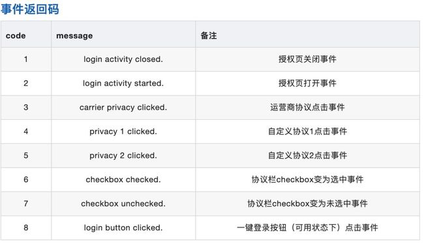Select 'checkbox checked.' message cell
This screenshot has width=424, height=243.
tap(123, 180)
